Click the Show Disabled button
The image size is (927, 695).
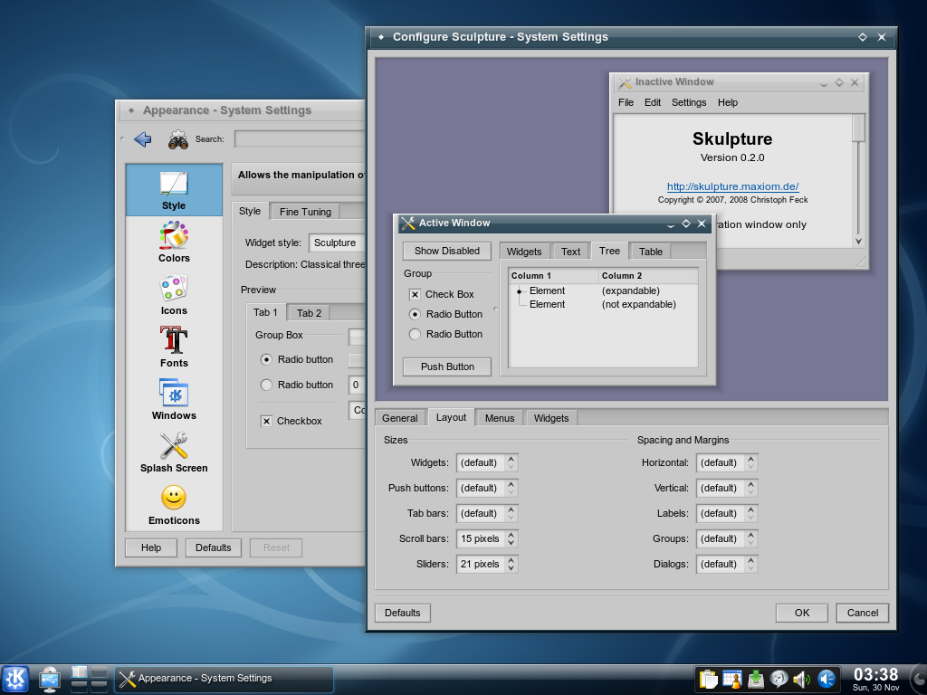tap(447, 252)
